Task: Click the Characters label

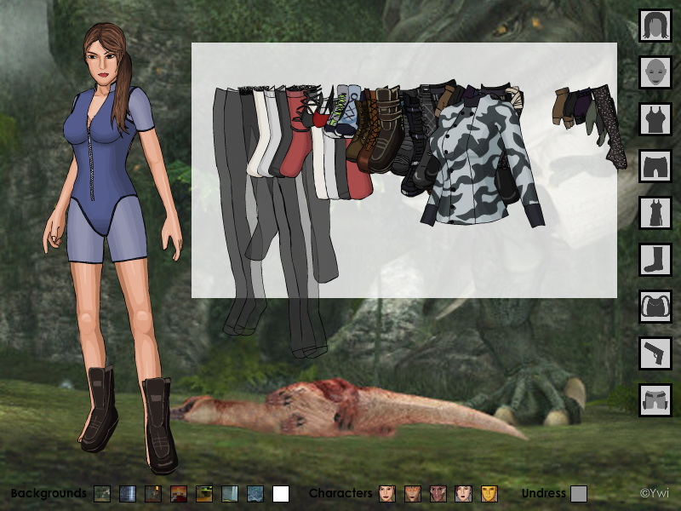Action: click(340, 493)
